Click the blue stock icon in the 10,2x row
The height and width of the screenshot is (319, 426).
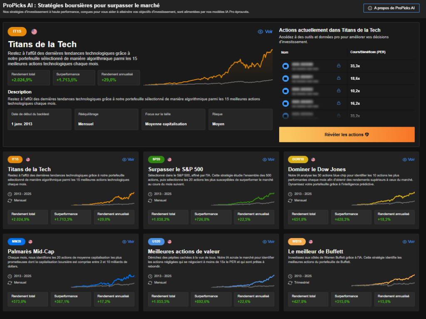click(285, 91)
